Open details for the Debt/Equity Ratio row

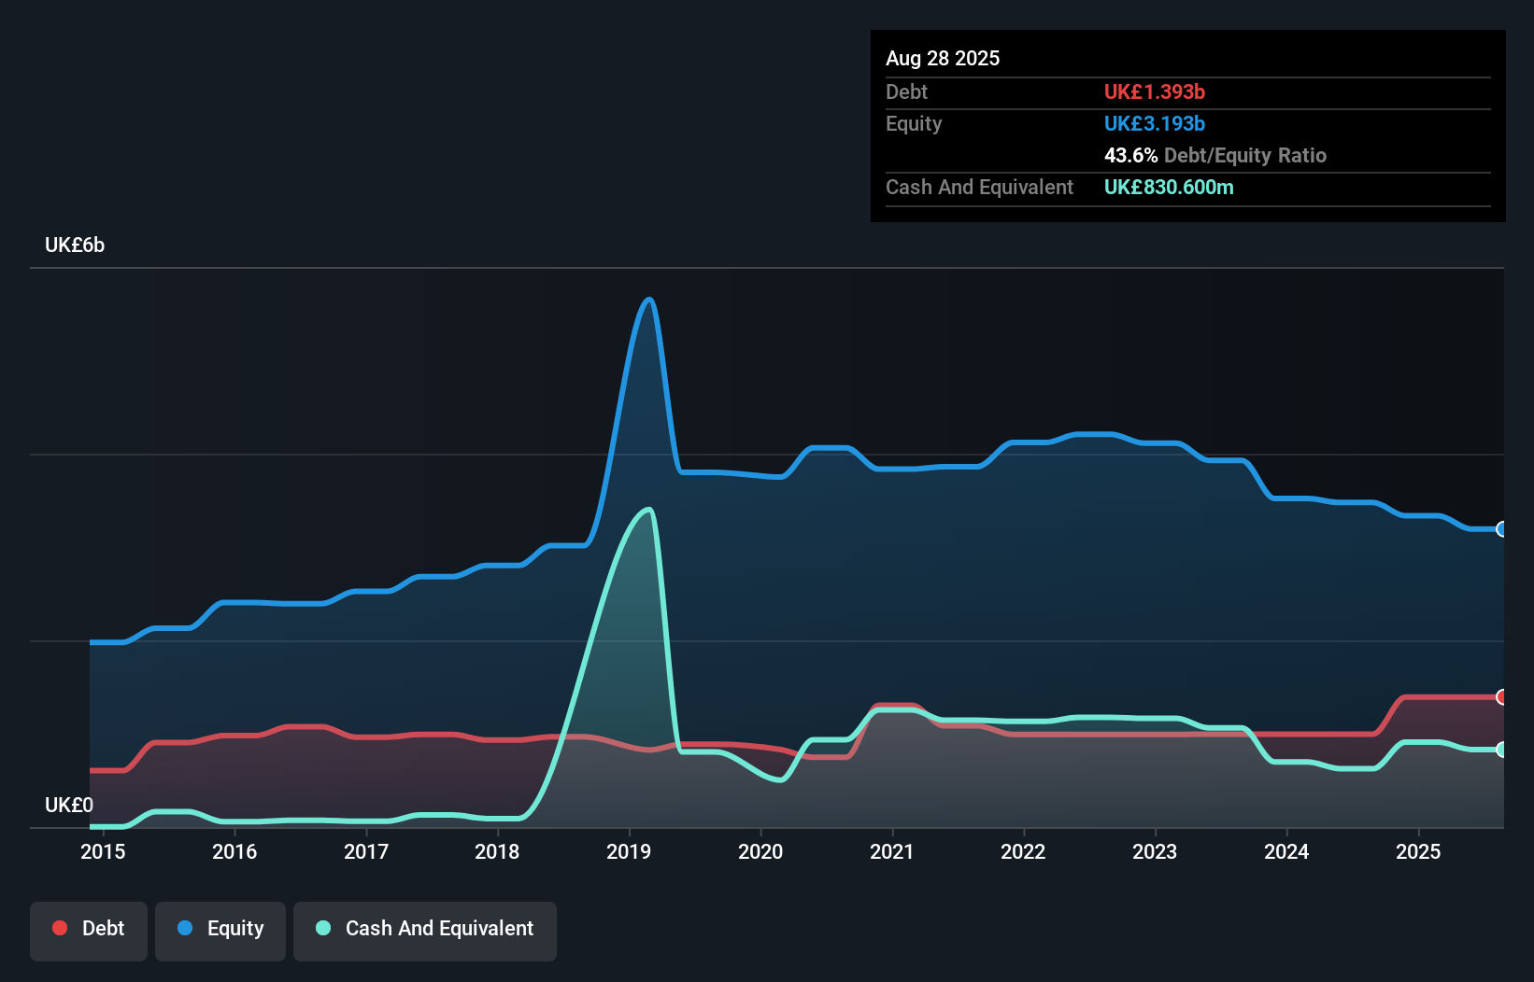(x=1214, y=155)
